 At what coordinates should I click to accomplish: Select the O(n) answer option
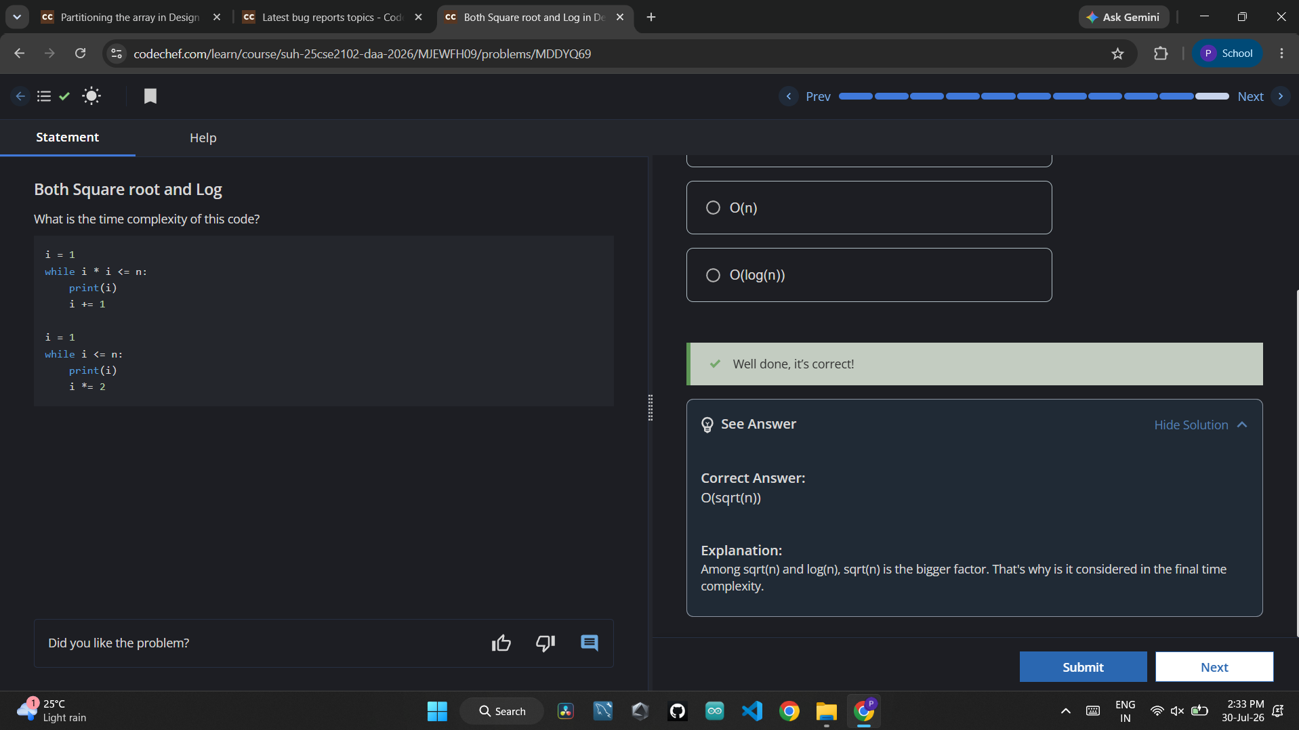[869, 207]
